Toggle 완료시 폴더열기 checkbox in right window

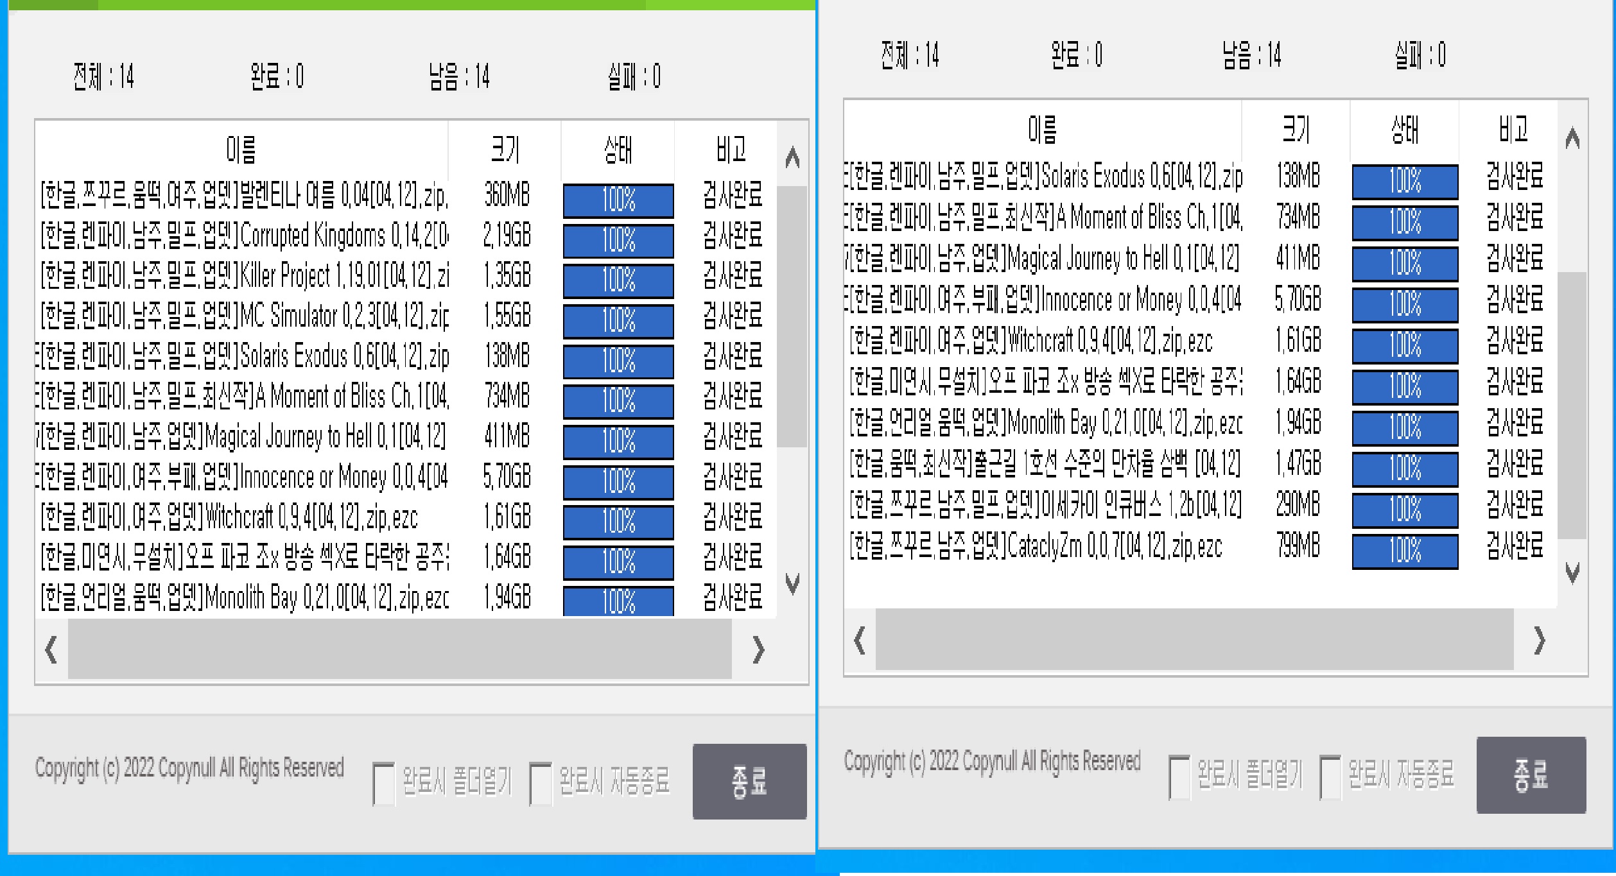tap(1179, 777)
